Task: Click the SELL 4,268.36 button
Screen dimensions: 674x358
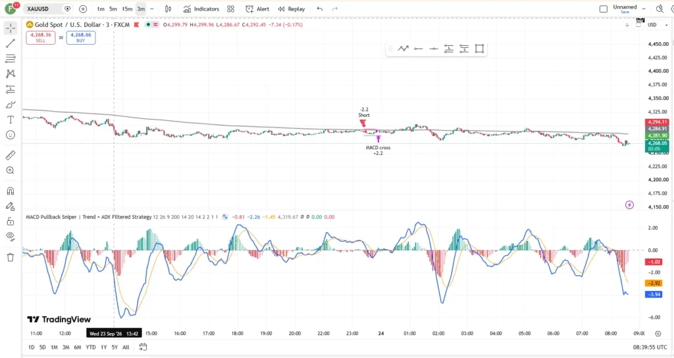Action: 40,37
